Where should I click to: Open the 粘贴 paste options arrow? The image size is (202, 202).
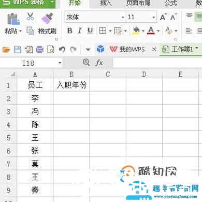click(20, 31)
